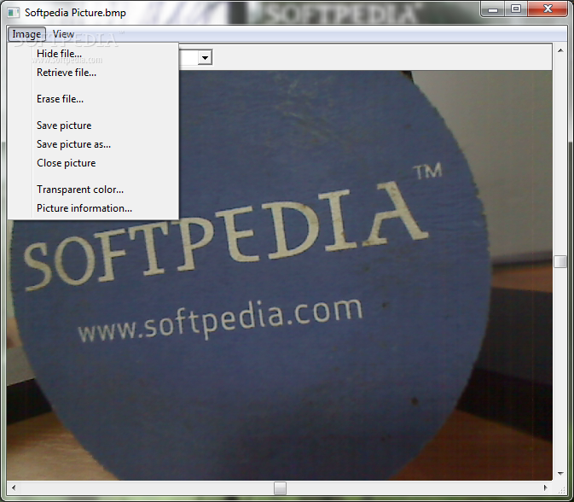Click the horizontal scrollbar right arrow
The image size is (574, 502).
pos(546,487)
